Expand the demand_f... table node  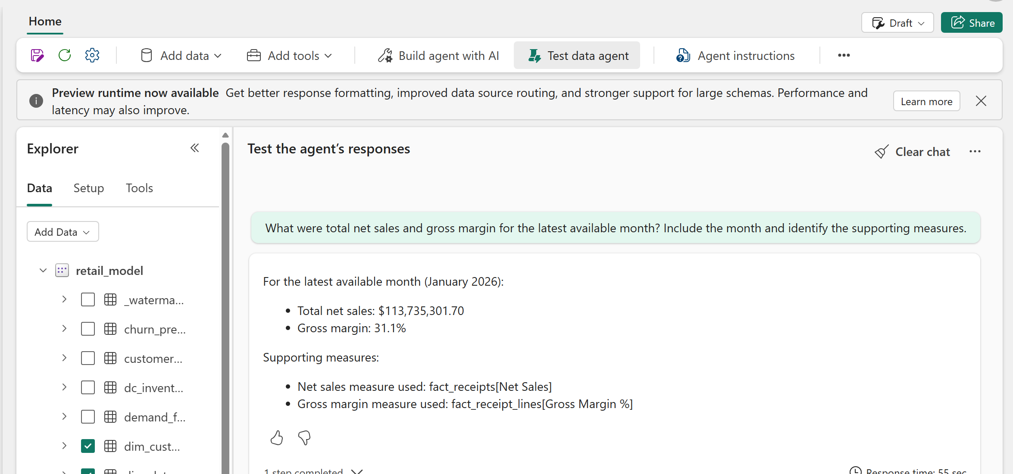click(64, 417)
